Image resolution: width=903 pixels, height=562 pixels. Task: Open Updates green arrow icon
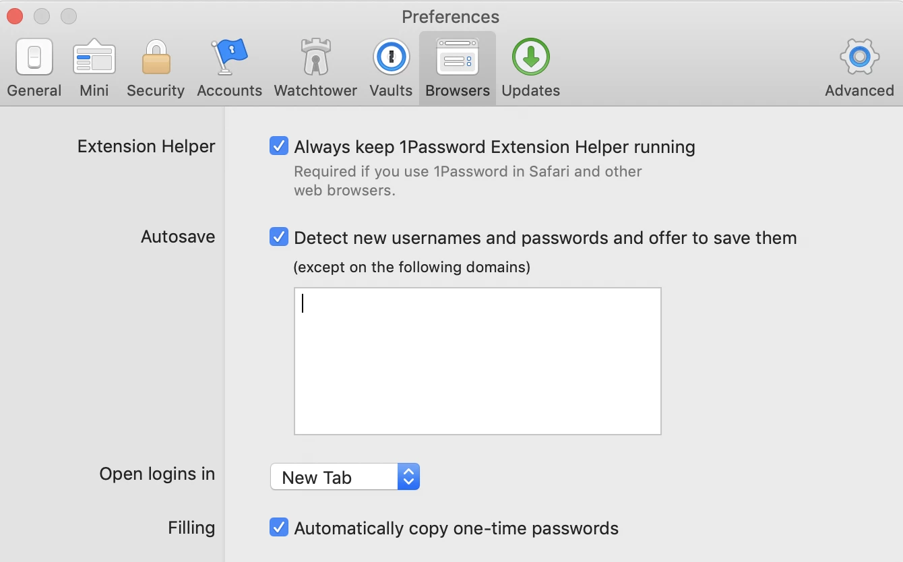click(530, 57)
